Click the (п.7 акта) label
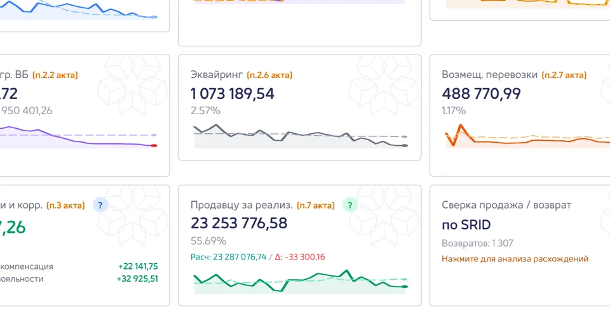The image size is (610, 314). click(316, 205)
